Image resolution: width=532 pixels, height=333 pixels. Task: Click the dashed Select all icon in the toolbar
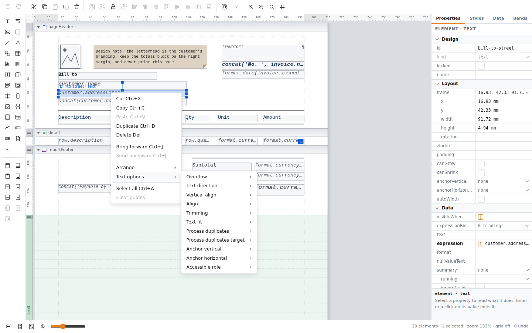[224, 7]
